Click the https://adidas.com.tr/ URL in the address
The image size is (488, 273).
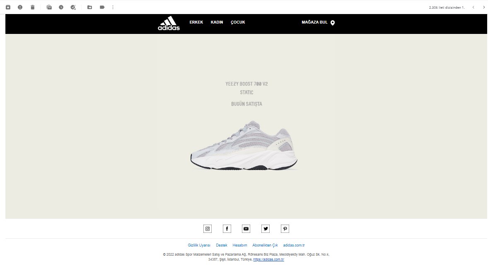pos(268,259)
